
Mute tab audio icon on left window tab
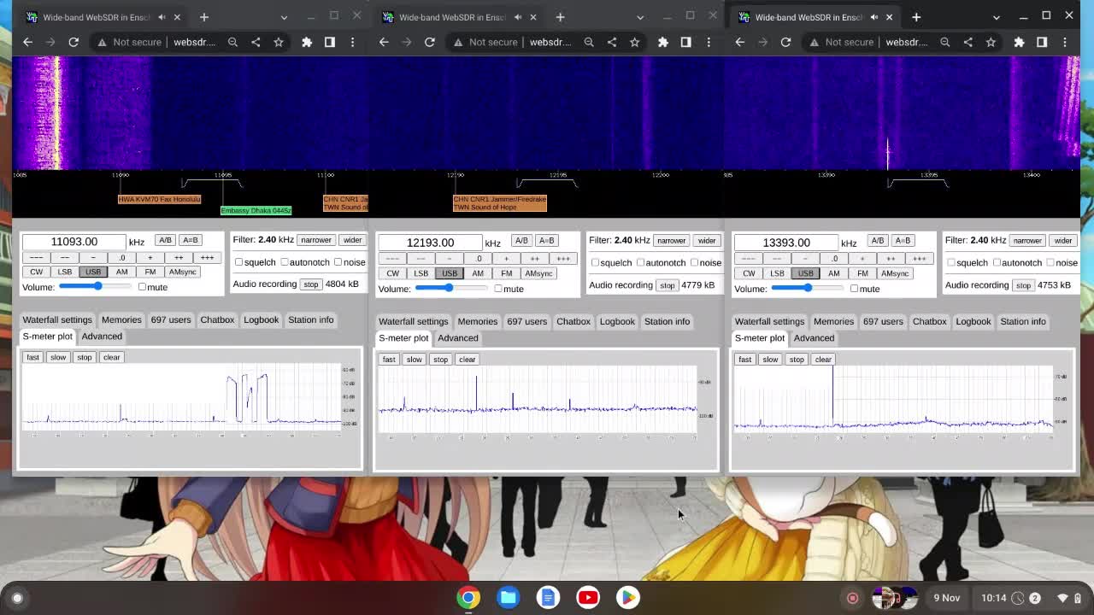[162, 17]
